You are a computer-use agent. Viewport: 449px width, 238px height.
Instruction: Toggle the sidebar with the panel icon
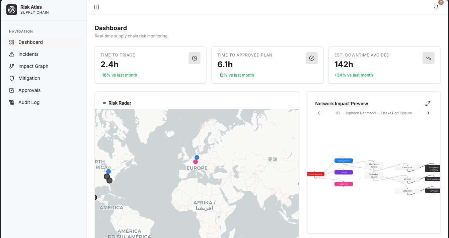coord(97,7)
